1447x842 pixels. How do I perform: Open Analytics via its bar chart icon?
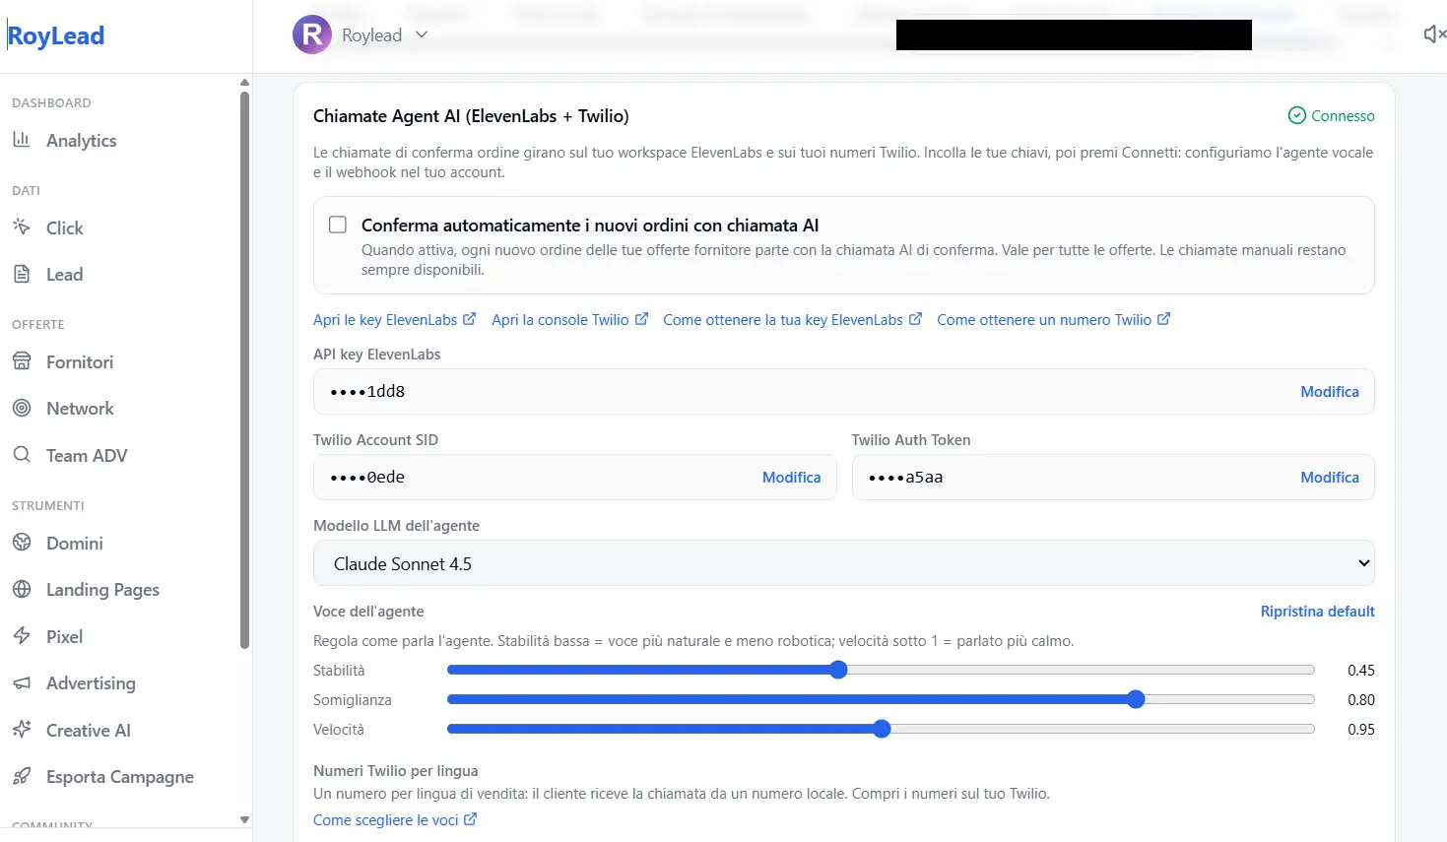(x=22, y=140)
